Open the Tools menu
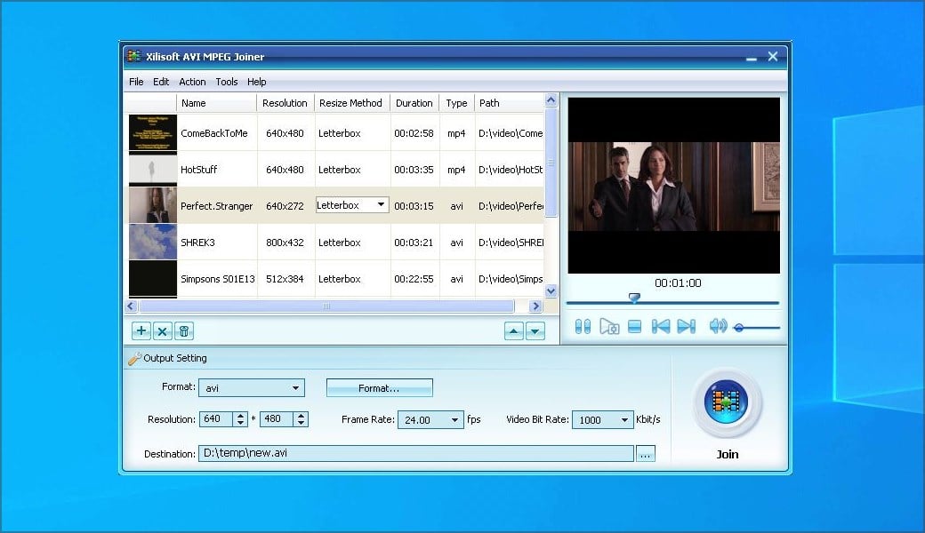The height and width of the screenshot is (533, 925). [227, 82]
